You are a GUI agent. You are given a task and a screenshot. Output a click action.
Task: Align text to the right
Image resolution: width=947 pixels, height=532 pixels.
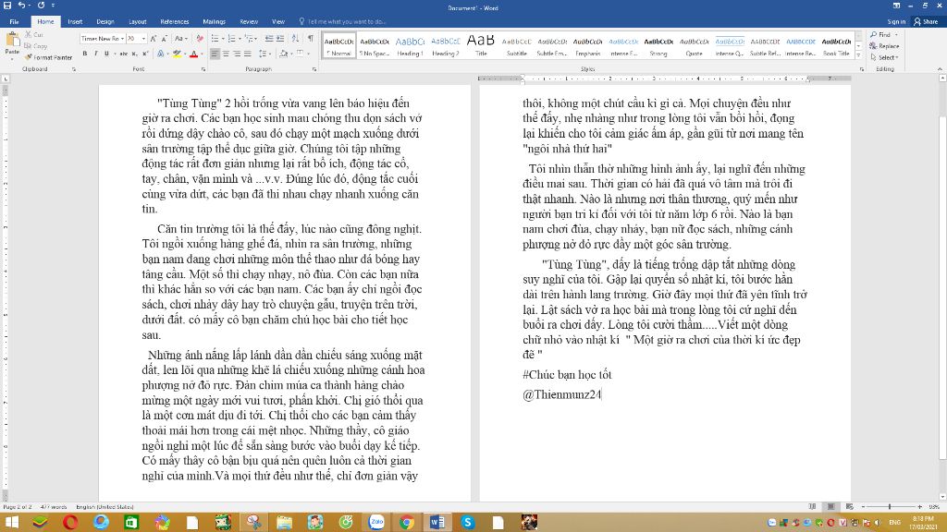(x=237, y=54)
